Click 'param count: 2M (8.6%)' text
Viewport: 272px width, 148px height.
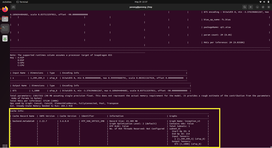218,35
